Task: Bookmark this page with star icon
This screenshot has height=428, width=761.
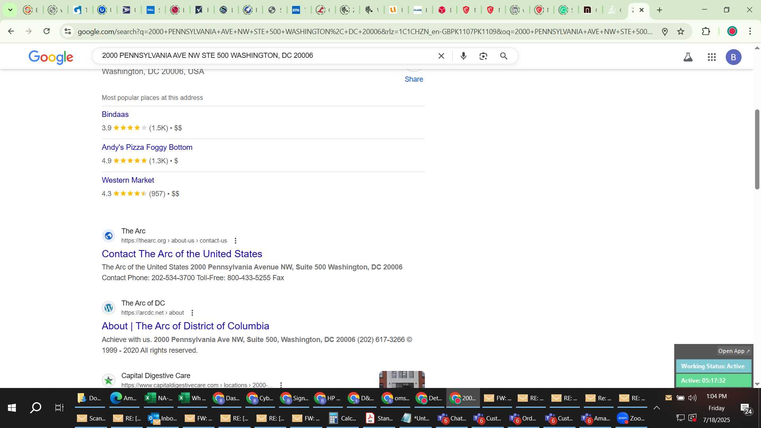Action: [x=681, y=32]
